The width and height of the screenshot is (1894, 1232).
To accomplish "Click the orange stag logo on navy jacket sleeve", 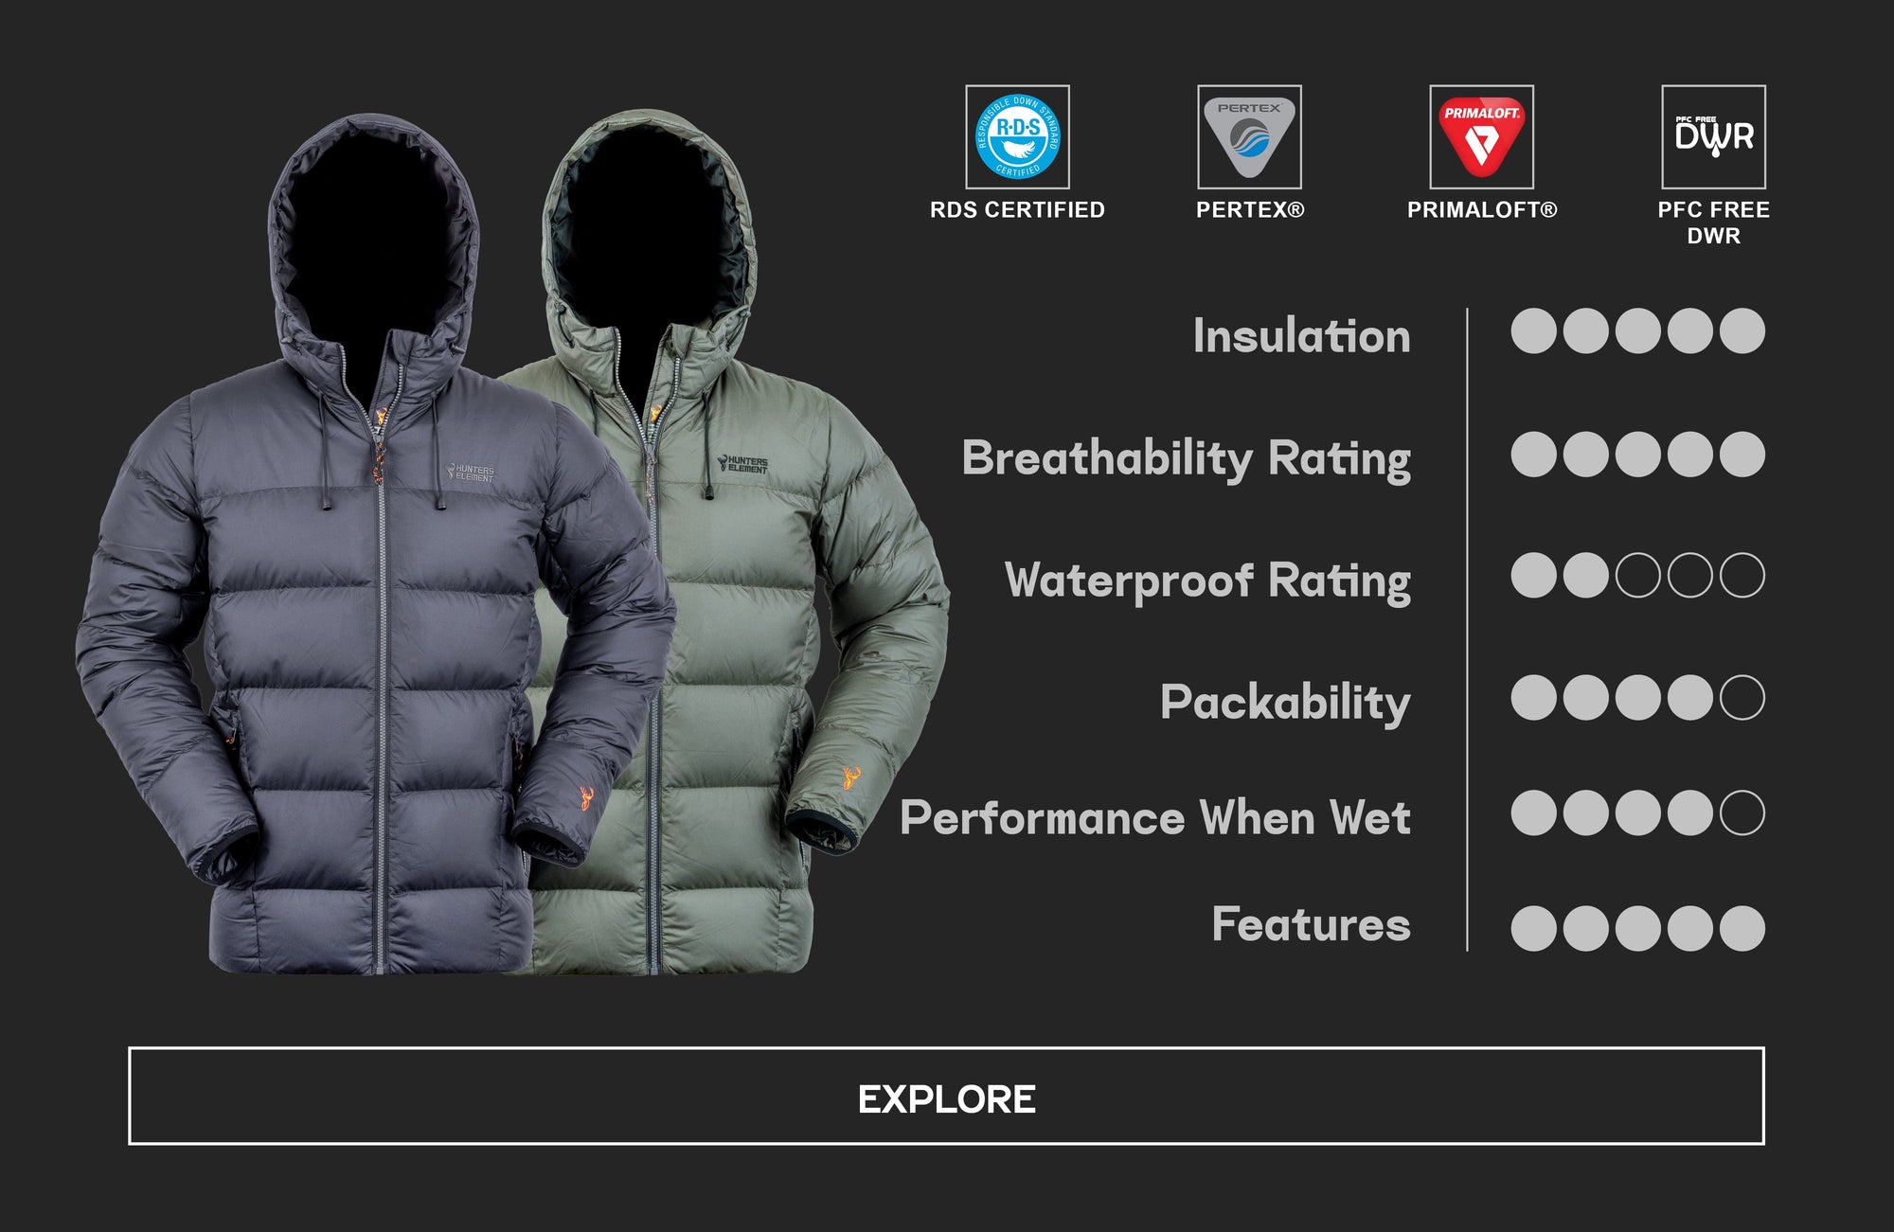I will pyautogui.click(x=585, y=798).
